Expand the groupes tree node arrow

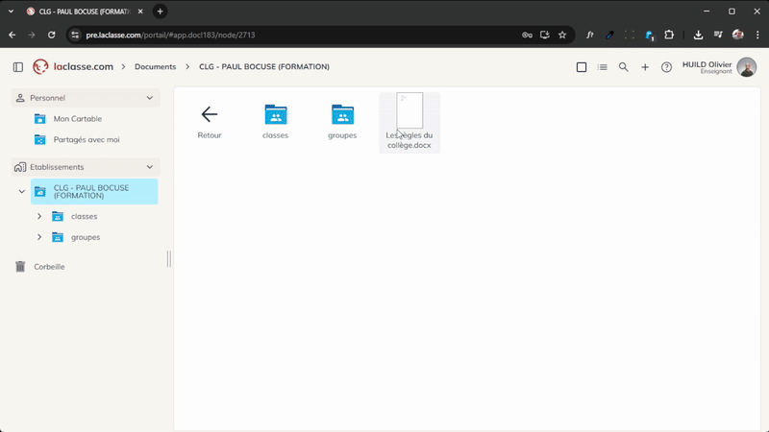[39, 237]
